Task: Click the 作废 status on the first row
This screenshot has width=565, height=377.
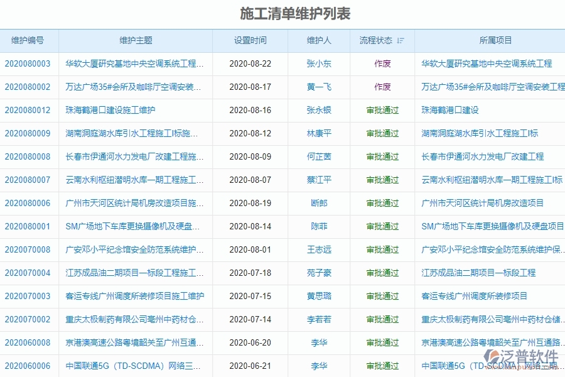Action: pyautogui.click(x=384, y=64)
